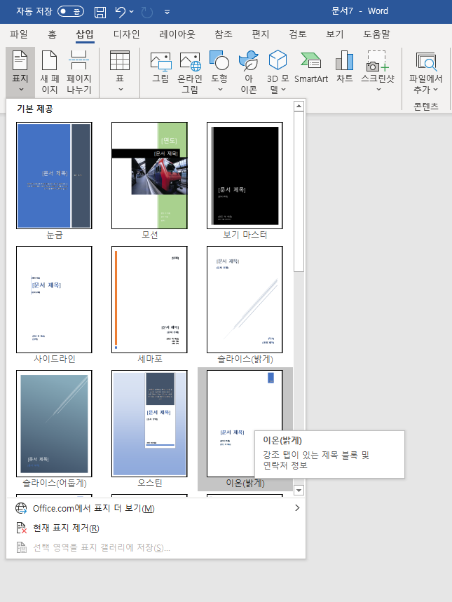Toggle the AutoSave switch
Screen dimensions: 452x602
click(71, 11)
